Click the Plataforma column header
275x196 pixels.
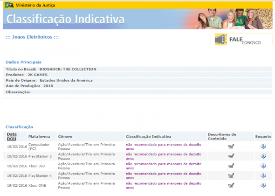39,136
